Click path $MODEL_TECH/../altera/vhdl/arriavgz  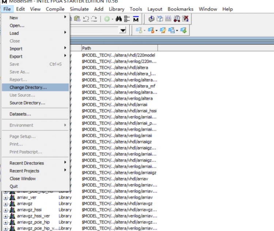pyautogui.click(x=117, y=204)
